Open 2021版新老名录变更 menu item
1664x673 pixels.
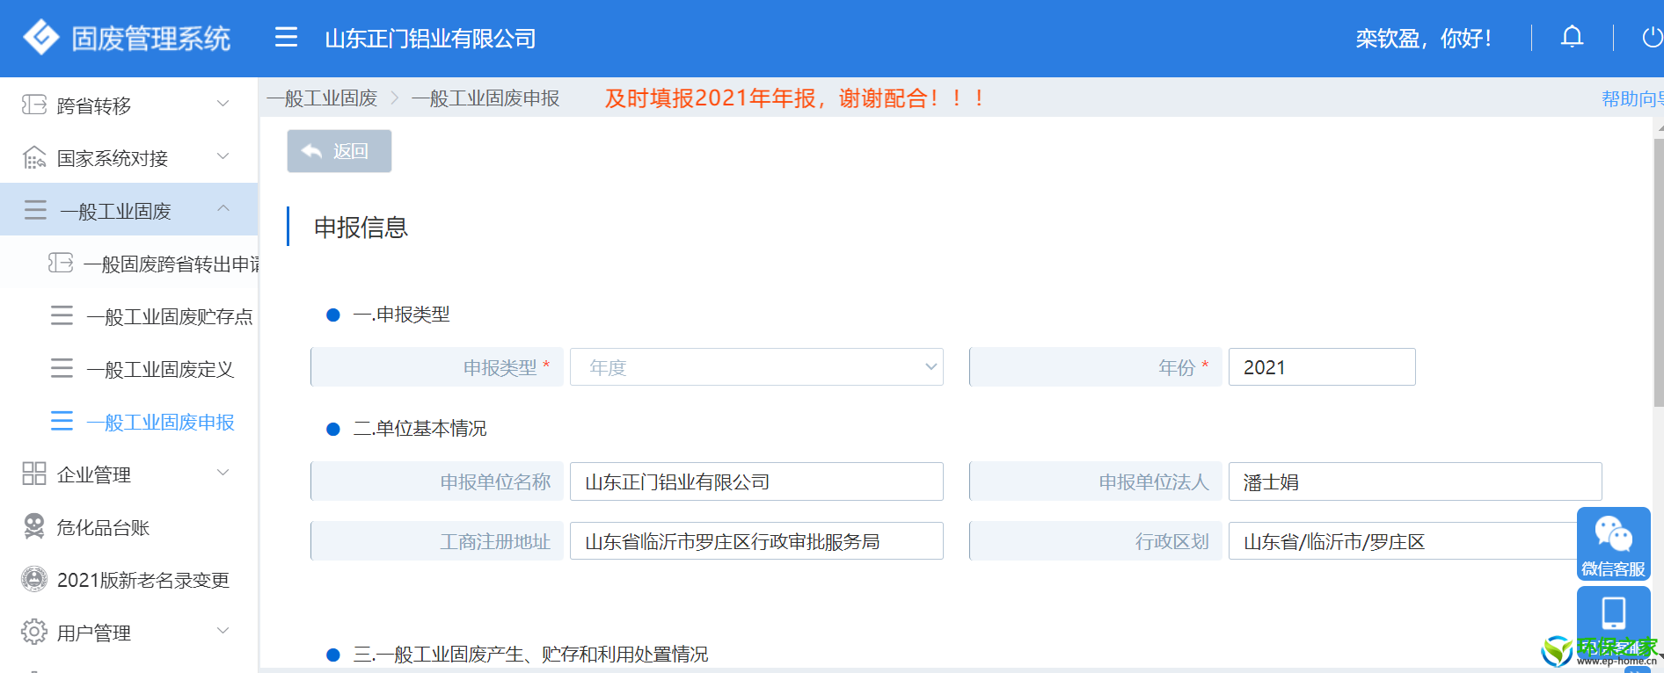(x=128, y=580)
